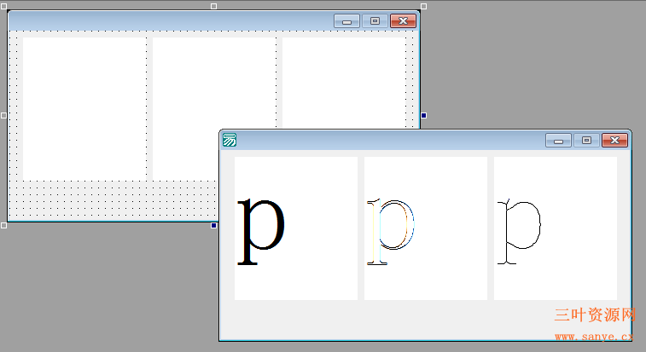Select the right empty picture box in designer
Screen dimensions: 646x352
[343, 81]
